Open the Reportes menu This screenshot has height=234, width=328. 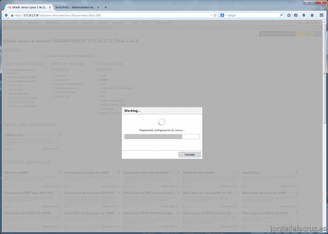119,22
